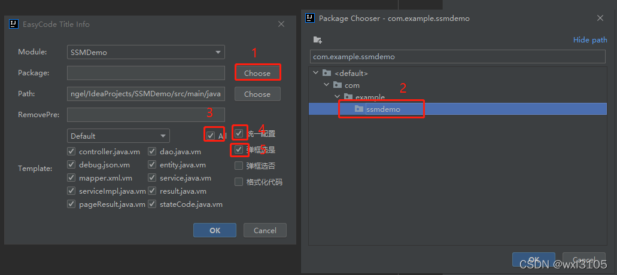Image resolution: width=617 pixels, height=275 pixels.
Task: Uncheck result.java.vm template
Action: point(152,191)
